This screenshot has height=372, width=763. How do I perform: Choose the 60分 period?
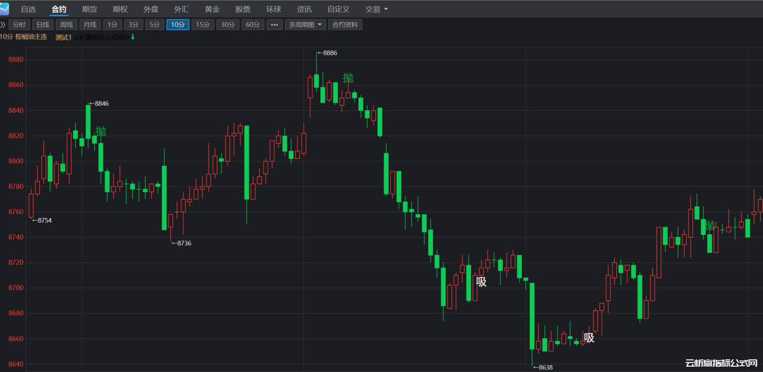[253, 25]
